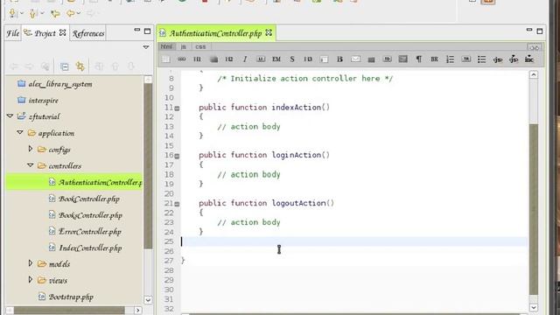Click the editor vertical scrollbar thumb
This screenshot has height=315, width=560.
click(x=534, y=209)
